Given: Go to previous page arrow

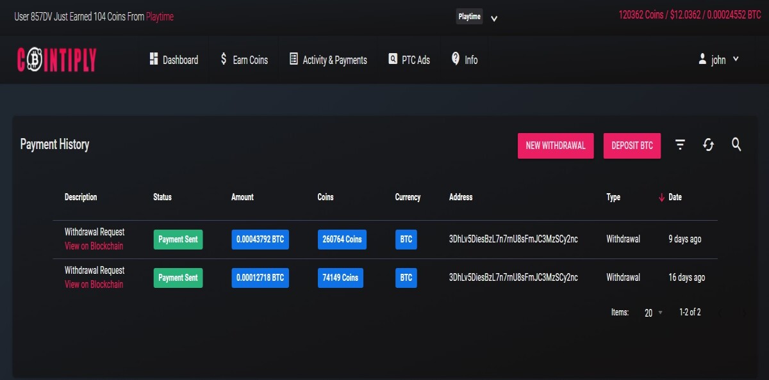Looking at the screenshot, I should pos(721,313).
